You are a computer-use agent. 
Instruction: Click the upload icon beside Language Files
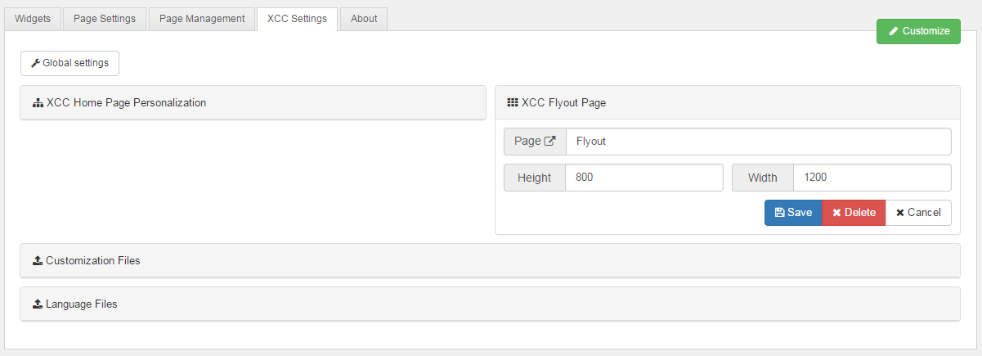coord(38,304)
